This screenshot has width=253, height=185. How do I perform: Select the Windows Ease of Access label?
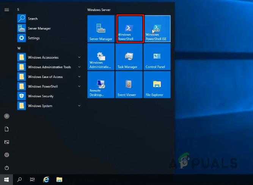pyautogui.click(x=46, y=77)
